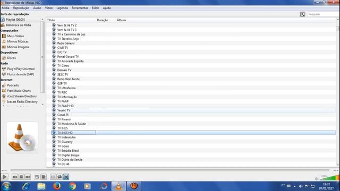Skip to next media track
Viewport: 340px width, 191px height.
(28, 177)
